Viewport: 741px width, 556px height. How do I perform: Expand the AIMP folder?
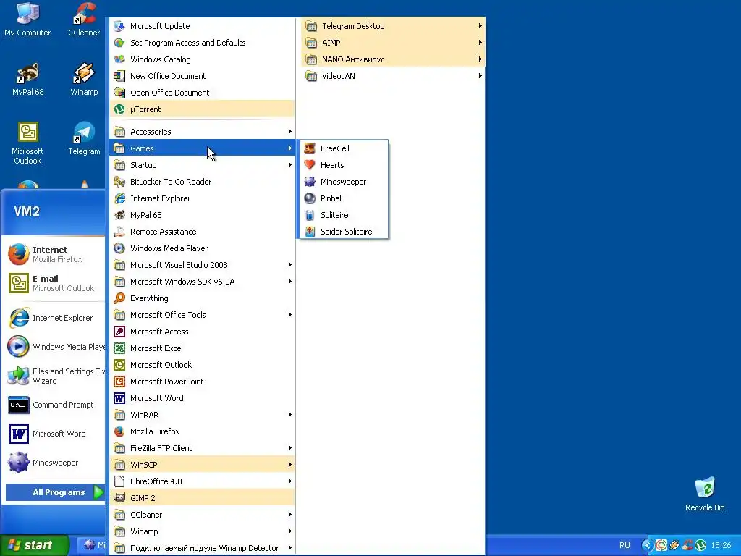tap(393, 43)
